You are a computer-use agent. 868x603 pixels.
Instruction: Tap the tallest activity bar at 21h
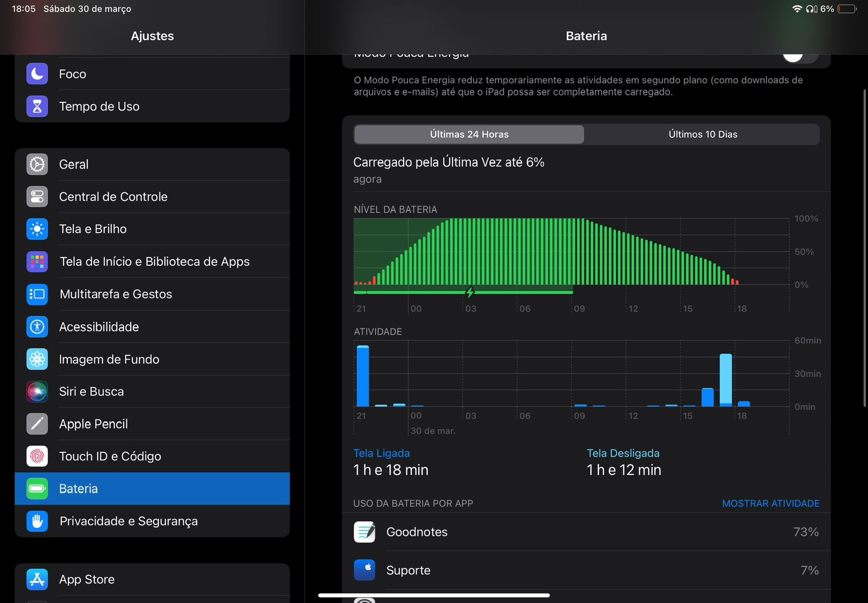tap(363, 376)
